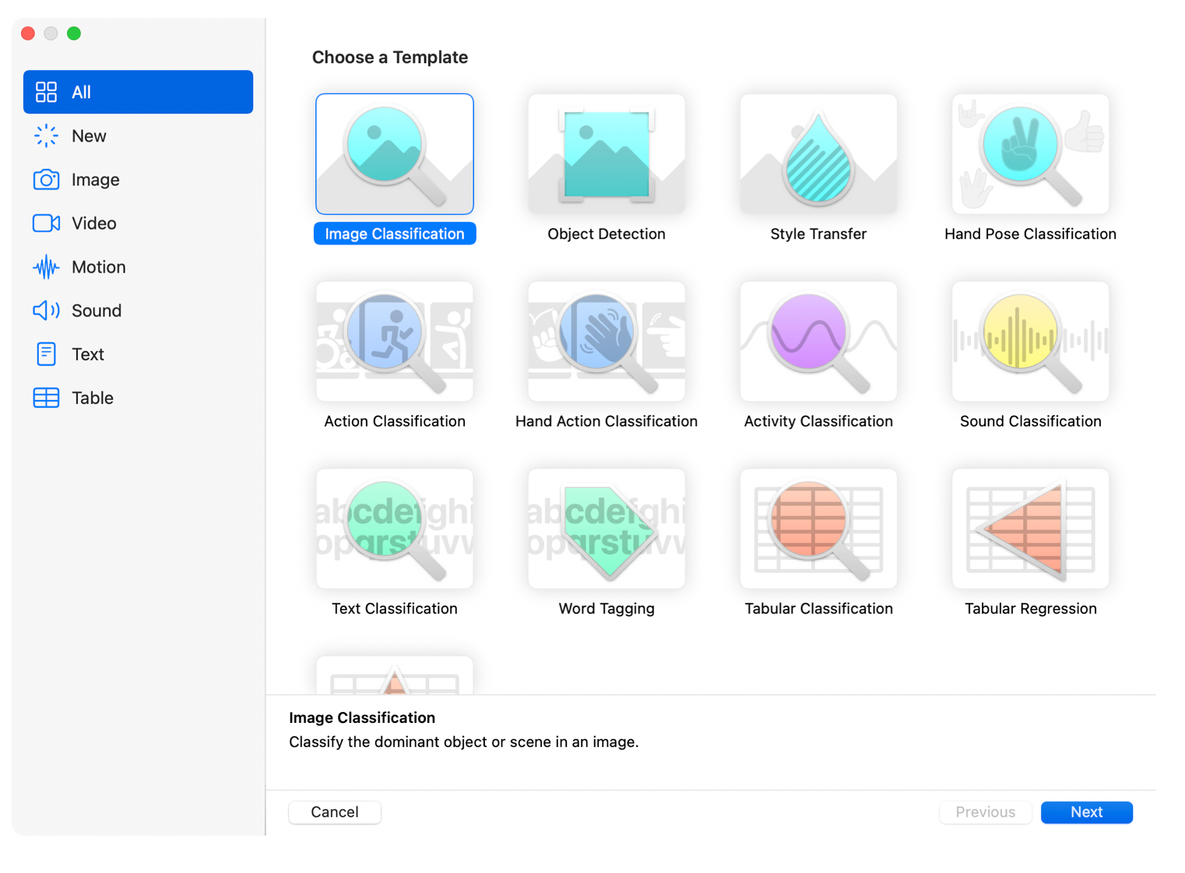Select the Text Classification template icon
This screenshot has width=1185, height=873.
click(x=394, y=529)
